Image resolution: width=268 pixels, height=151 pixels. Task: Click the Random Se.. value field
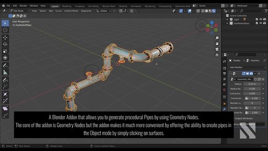(254, 108)
